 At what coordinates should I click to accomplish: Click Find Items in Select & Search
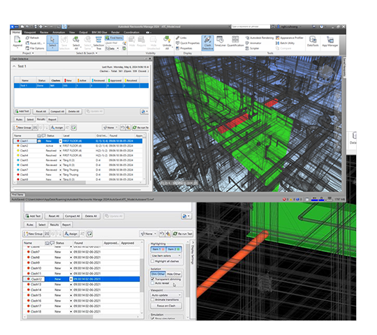(114, 38)
